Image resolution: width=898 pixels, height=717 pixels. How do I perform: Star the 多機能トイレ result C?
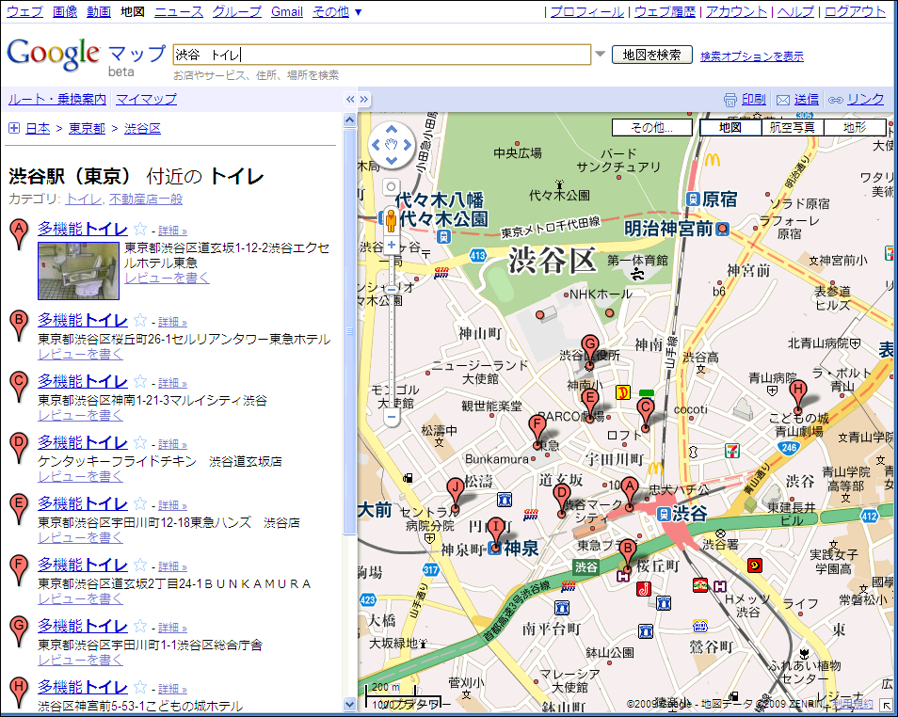click(x=139, y=381)
